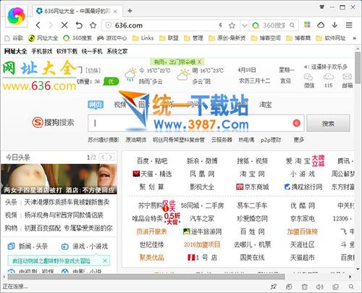Click the forward navigation arrow
This screenshot has width=362, height=293.
(51, 25)
